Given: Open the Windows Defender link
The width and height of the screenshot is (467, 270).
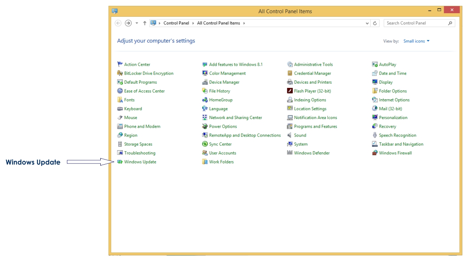Looking at the screenshot, I should [312, 153].
